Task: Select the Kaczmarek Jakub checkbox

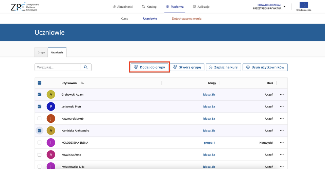Action: (40, 119)
